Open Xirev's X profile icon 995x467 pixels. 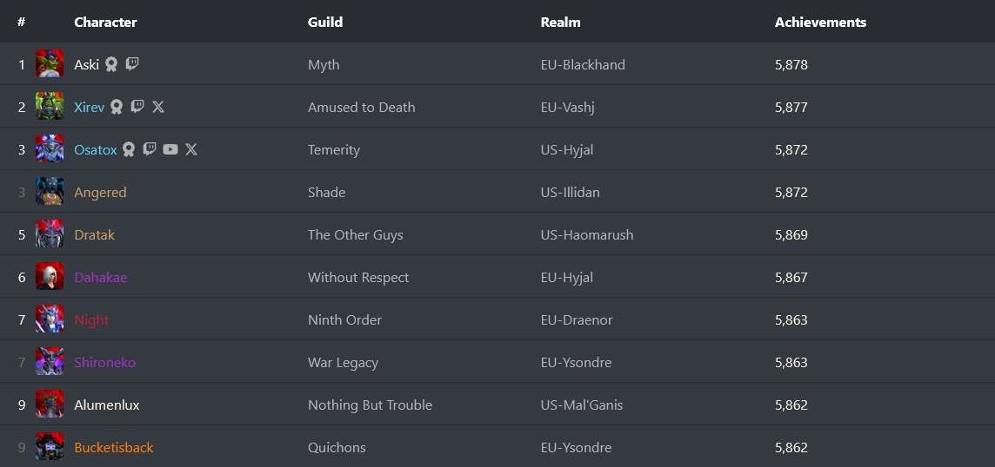tap(158, 107)
